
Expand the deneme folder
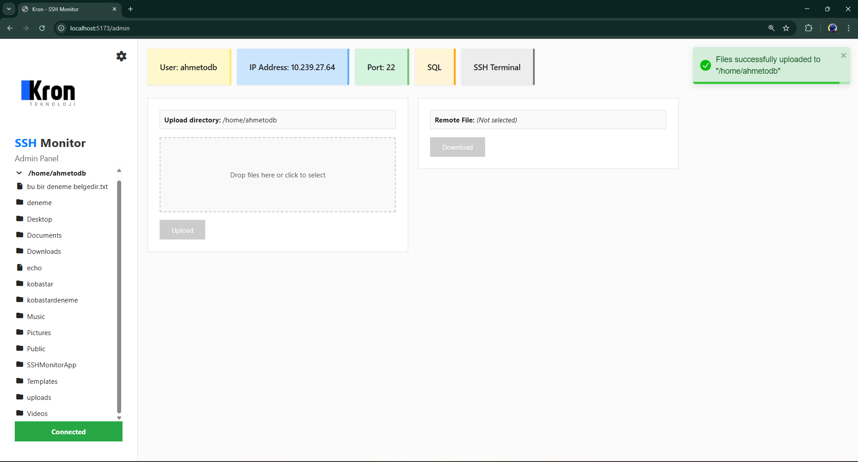coord(39,202)
